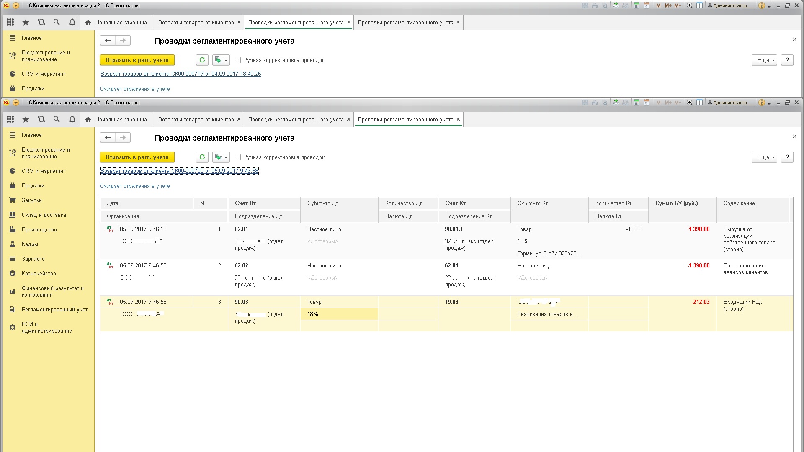Expand Еще dropdown in lower window
804x452 pixels.
click(764, 157)
